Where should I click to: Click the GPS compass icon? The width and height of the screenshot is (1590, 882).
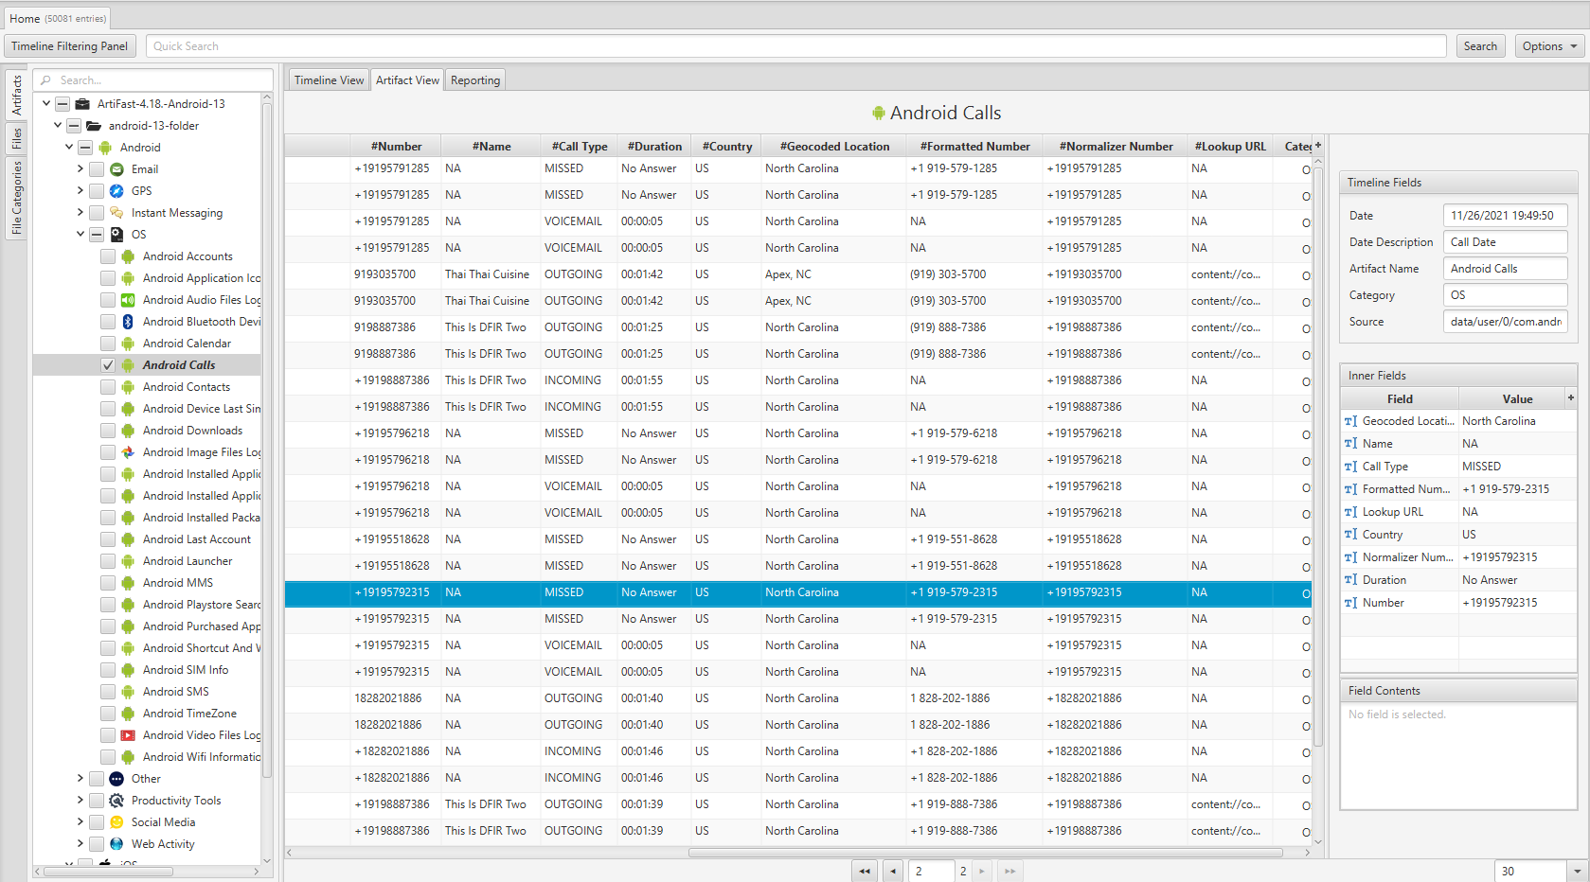pos(116,191)
